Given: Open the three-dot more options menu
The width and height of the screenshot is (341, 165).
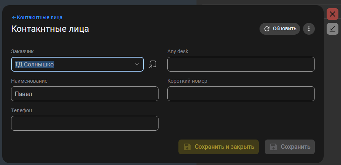Looking at the screenshot, I should point(309,29).
